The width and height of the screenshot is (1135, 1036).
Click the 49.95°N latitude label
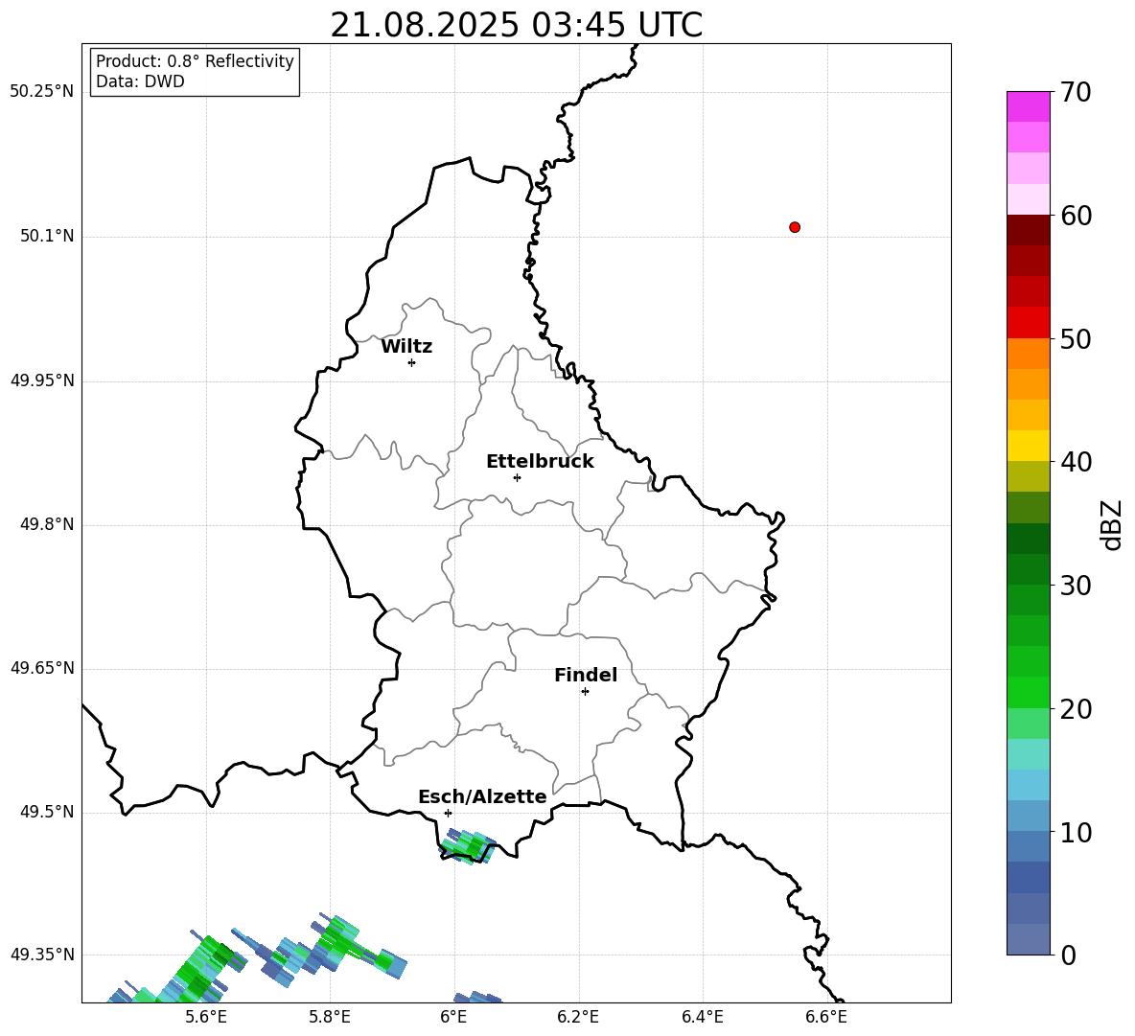click(42, 380)
